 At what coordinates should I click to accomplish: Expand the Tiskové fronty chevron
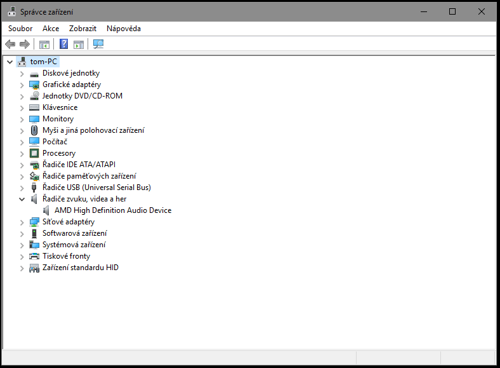point(22,257)
